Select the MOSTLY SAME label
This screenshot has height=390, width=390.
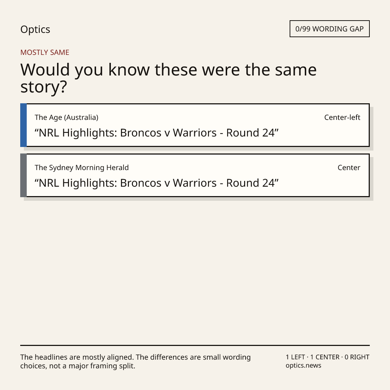point(45,52)
